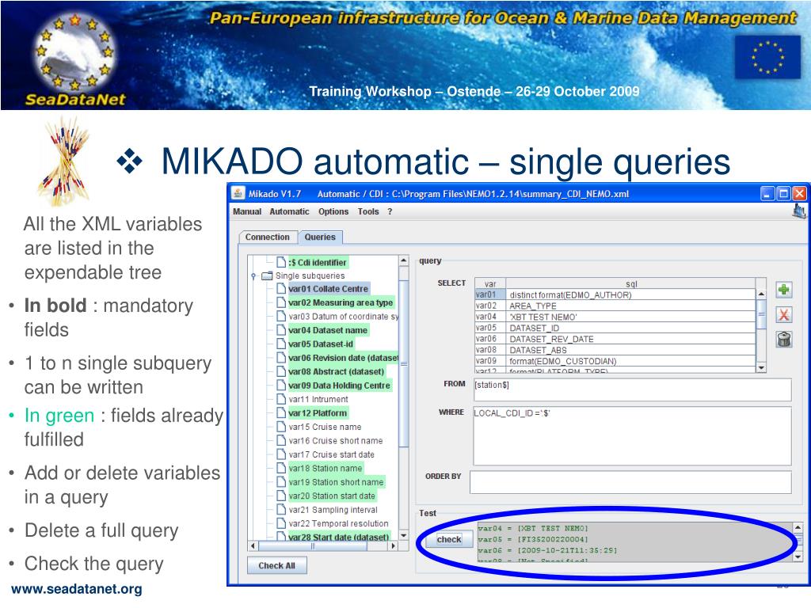
Task: Click SELECT table scrollbar down arrow
Action: pos(761,367)
